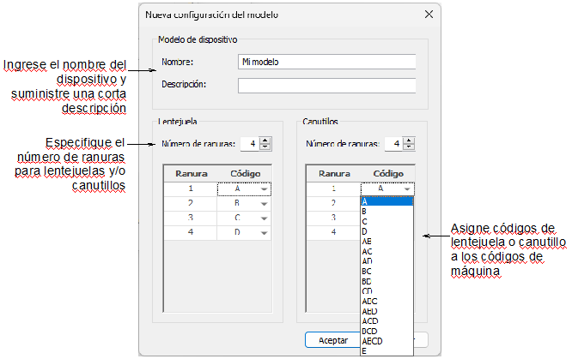Select Lentejuela ranura cell 3
This screenshot has height=359, width=572.
191,218
